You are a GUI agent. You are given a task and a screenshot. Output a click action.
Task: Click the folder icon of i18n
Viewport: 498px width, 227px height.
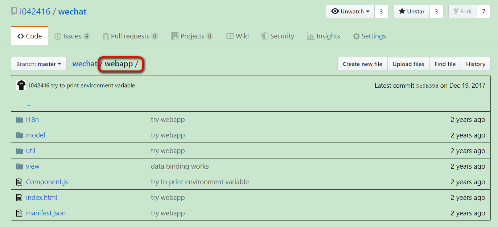click(20, 120)
